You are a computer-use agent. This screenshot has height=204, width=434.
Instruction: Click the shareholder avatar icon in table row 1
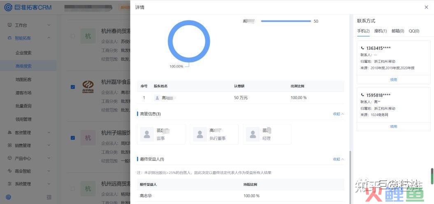click(157, 98)
